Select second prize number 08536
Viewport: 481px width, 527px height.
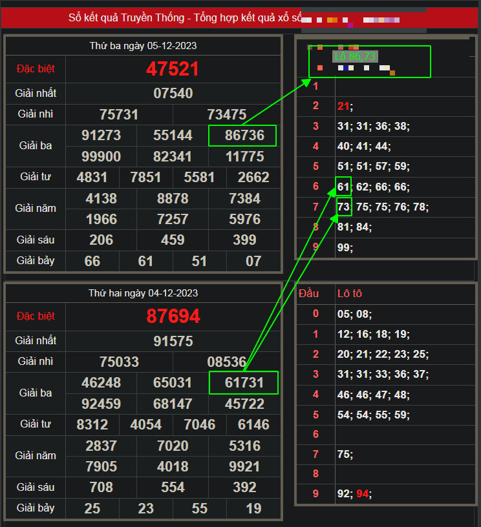coord(227,362)
